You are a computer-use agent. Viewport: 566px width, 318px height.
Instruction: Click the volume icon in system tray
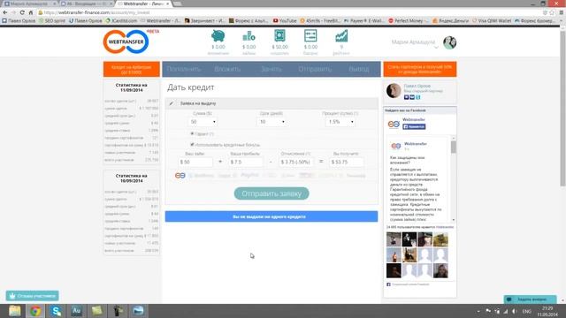pyautogui.click(x=515, y=311)
